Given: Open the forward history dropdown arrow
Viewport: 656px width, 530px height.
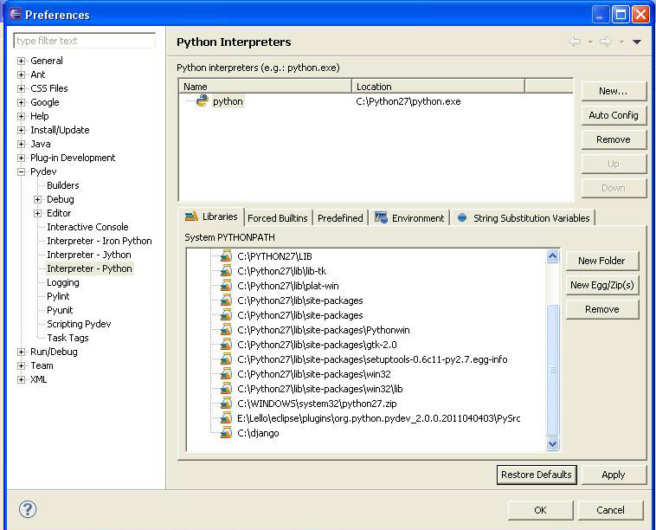Looking at the screenshot, I should (621, 42).
